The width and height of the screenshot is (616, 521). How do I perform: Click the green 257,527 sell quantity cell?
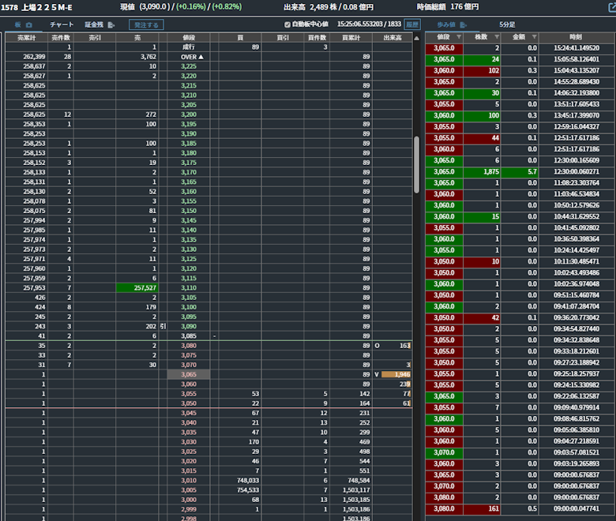(137, 288)
